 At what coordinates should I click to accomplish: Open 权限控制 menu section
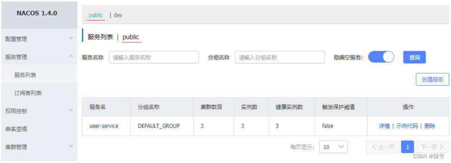tap(39, 111)
